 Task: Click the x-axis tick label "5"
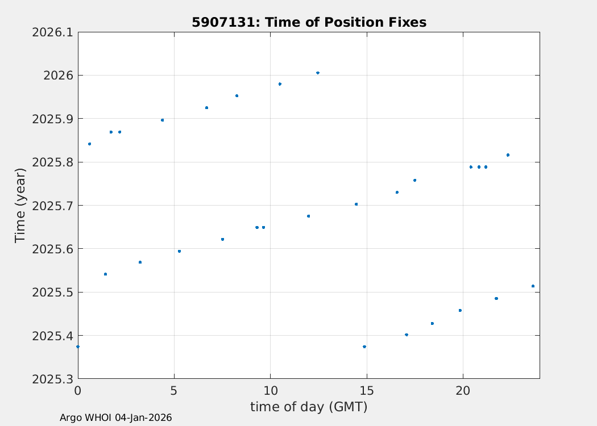coord(174,391)
